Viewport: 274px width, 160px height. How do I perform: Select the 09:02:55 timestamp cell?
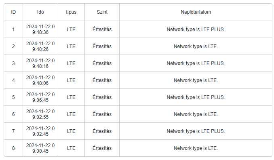tap(40, 114)
